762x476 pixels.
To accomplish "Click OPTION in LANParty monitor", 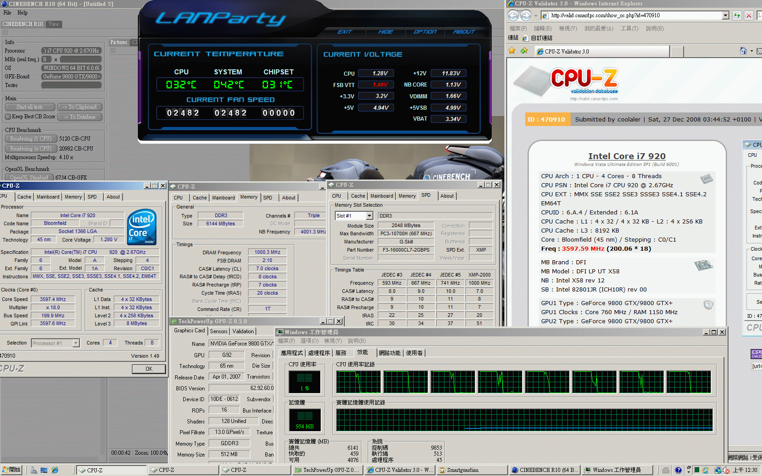I will pos(425,32).
